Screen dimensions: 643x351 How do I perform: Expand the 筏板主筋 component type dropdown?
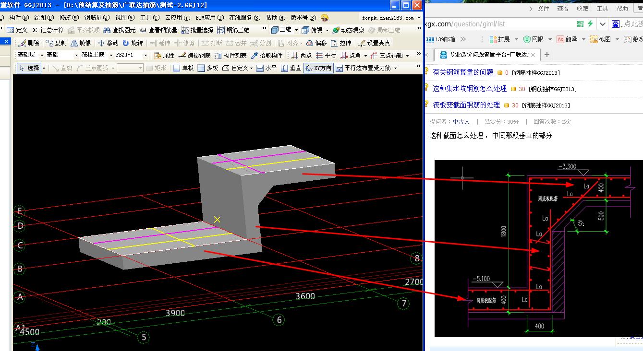click(111, 55)
